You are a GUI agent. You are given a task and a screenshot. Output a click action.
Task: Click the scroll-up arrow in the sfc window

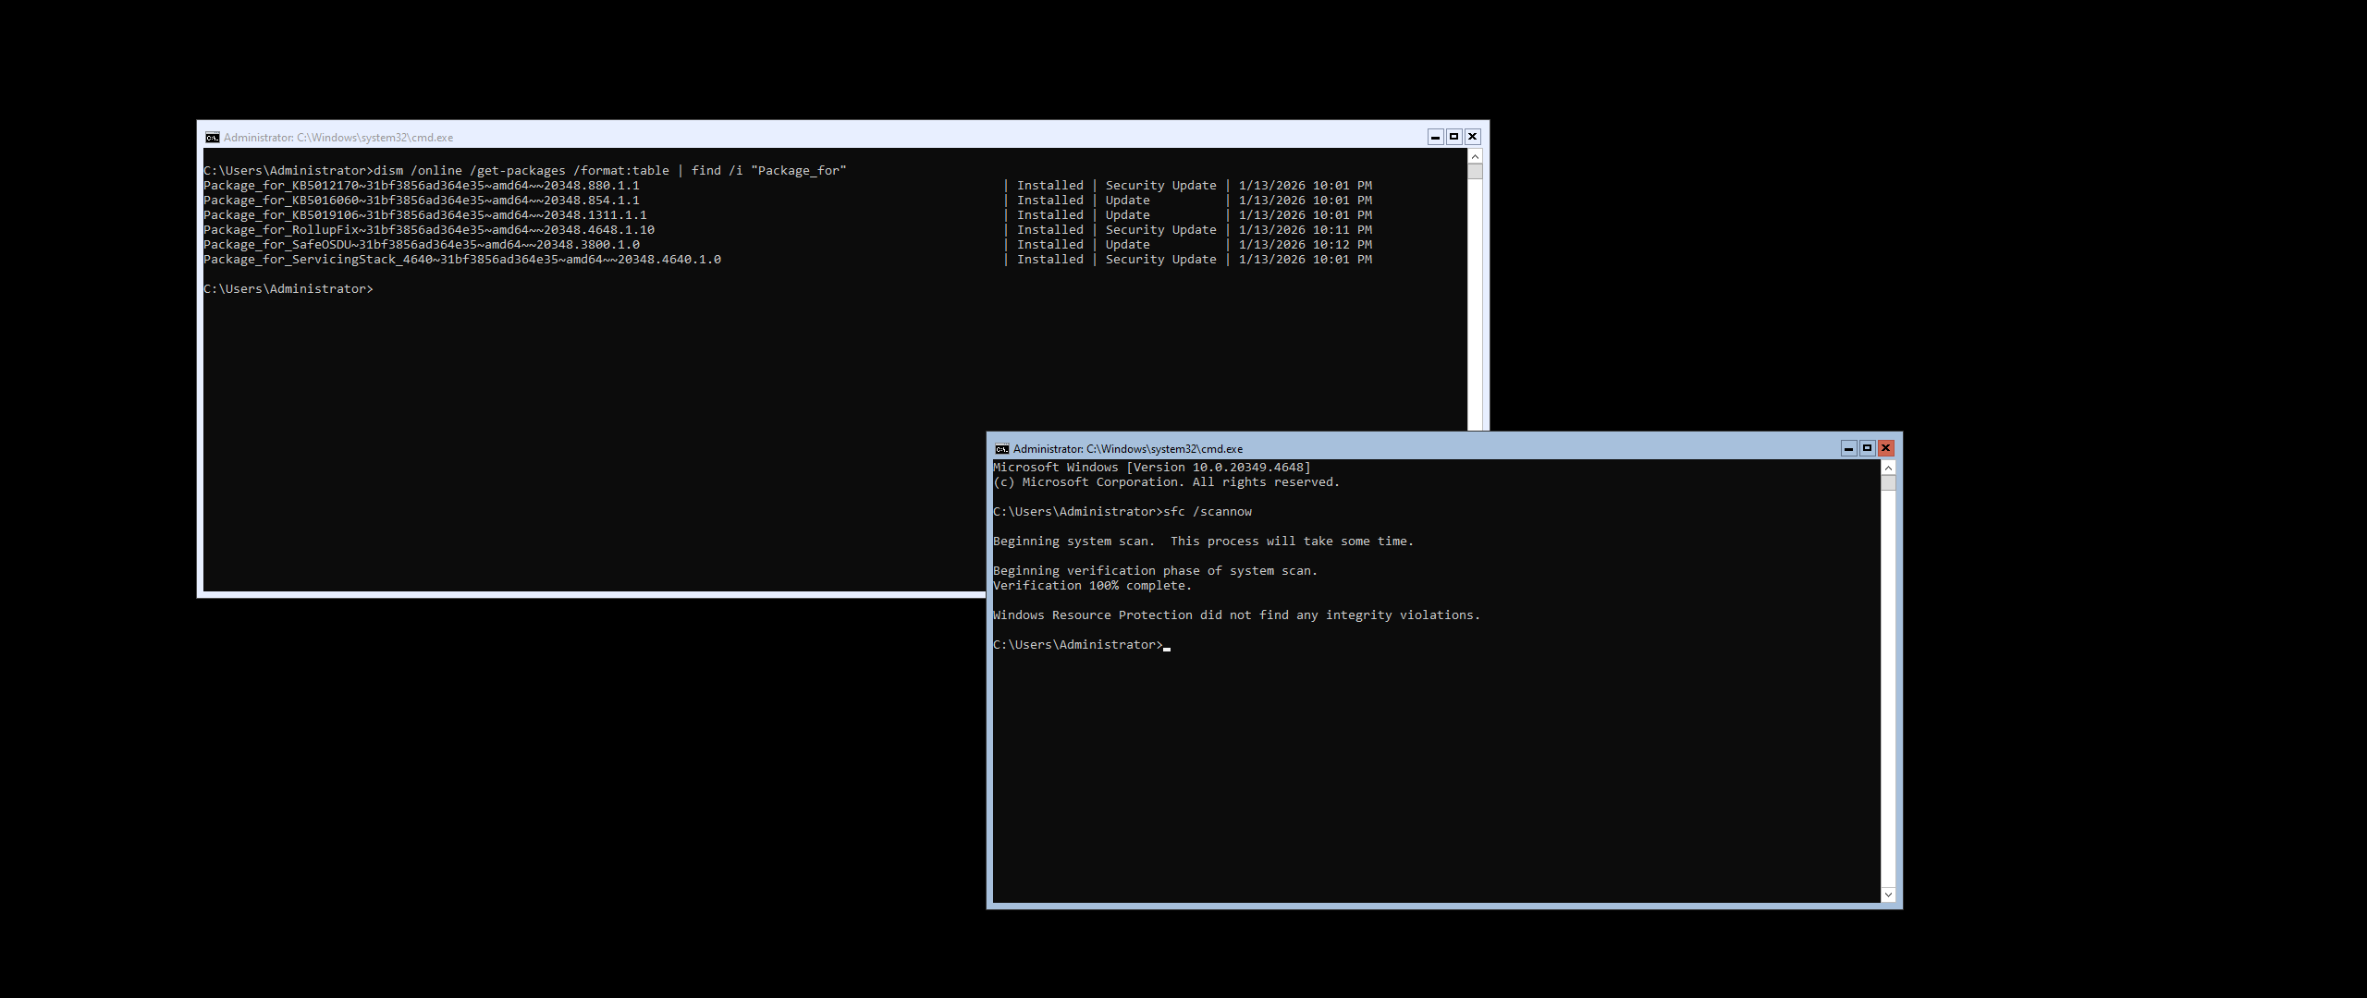point(1888,468)
